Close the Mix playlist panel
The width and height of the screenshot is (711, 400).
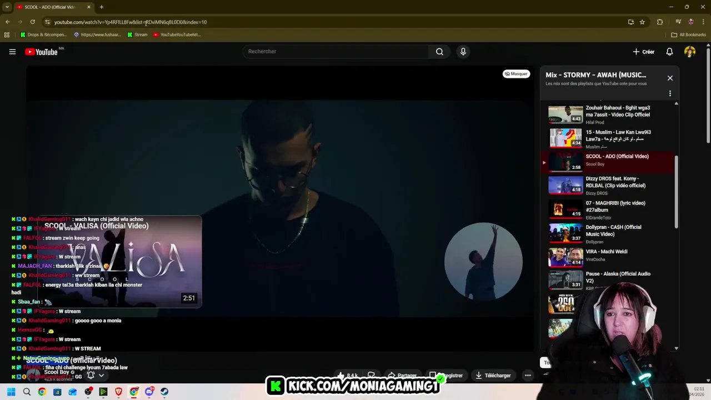click(x=670, y=78)
